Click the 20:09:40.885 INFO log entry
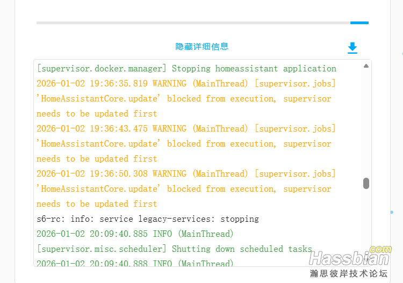The height and width of the screenshot is (283, 403). [x=135, y=234]
